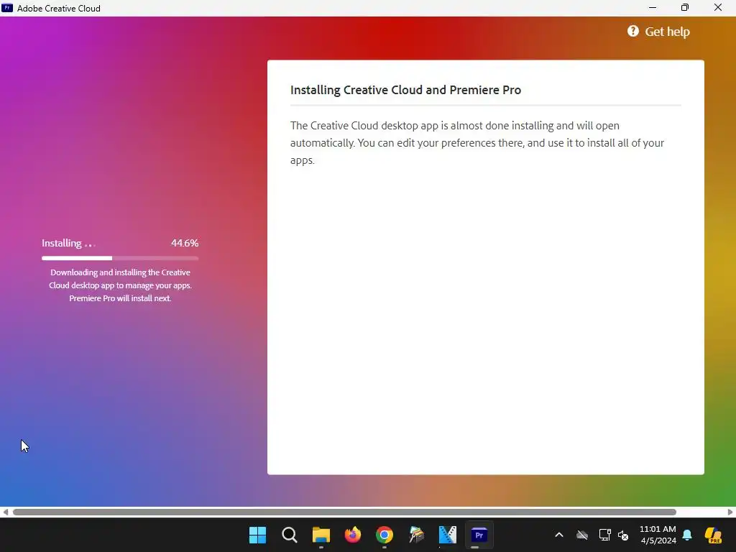Open the film strip app on the taskbar
The height and width of the screenshot is (552, 736).
(447, 535)
